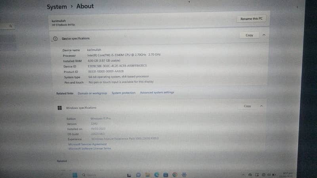Go back to System in breadcrumb
The height and width of the screenshot is (178, 317).
(57, 7)
